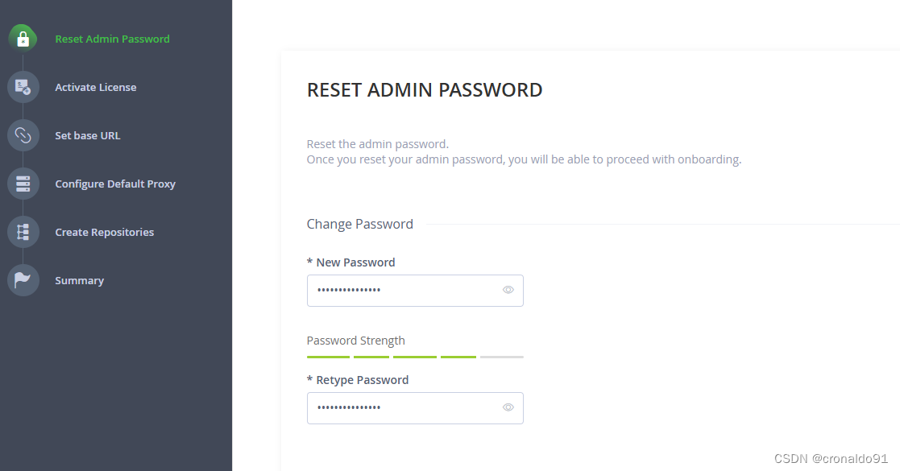Click the first green Password Strength bar
The height and width of the screenshot is (471, 900).
coord(328,357)
